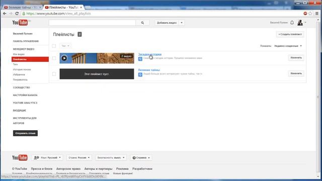Click the Пресса и блоги footer link
The width and height of the screenshot is (322, 181).
click(42, 169)
